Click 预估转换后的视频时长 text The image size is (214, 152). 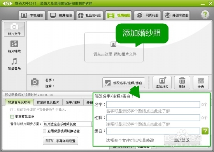coord(29,95)
